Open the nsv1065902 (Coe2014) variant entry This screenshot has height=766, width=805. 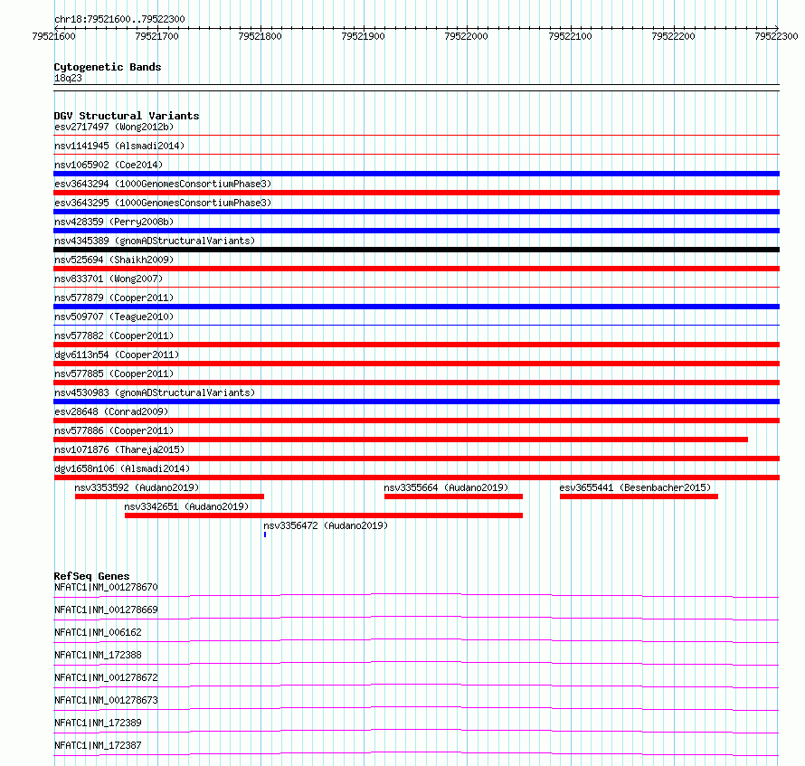[x=109, y=165]
